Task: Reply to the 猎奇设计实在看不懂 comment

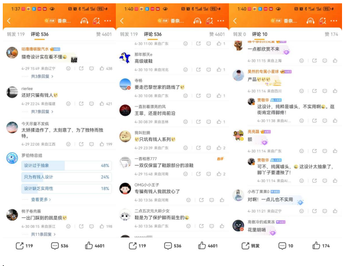Action: pos(92,68)
